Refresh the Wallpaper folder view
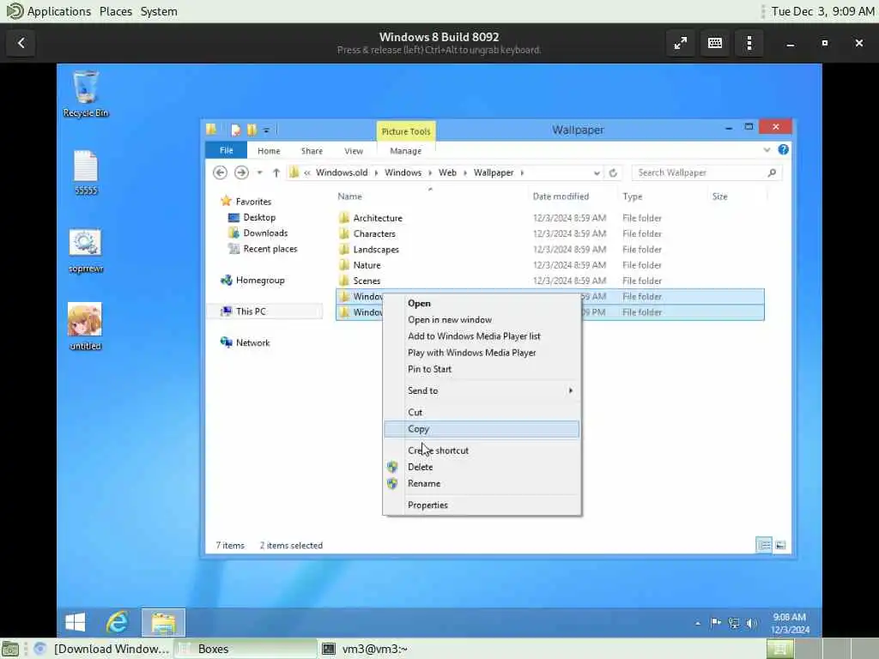Screen dimensions: 879x659 click(613, 172)
